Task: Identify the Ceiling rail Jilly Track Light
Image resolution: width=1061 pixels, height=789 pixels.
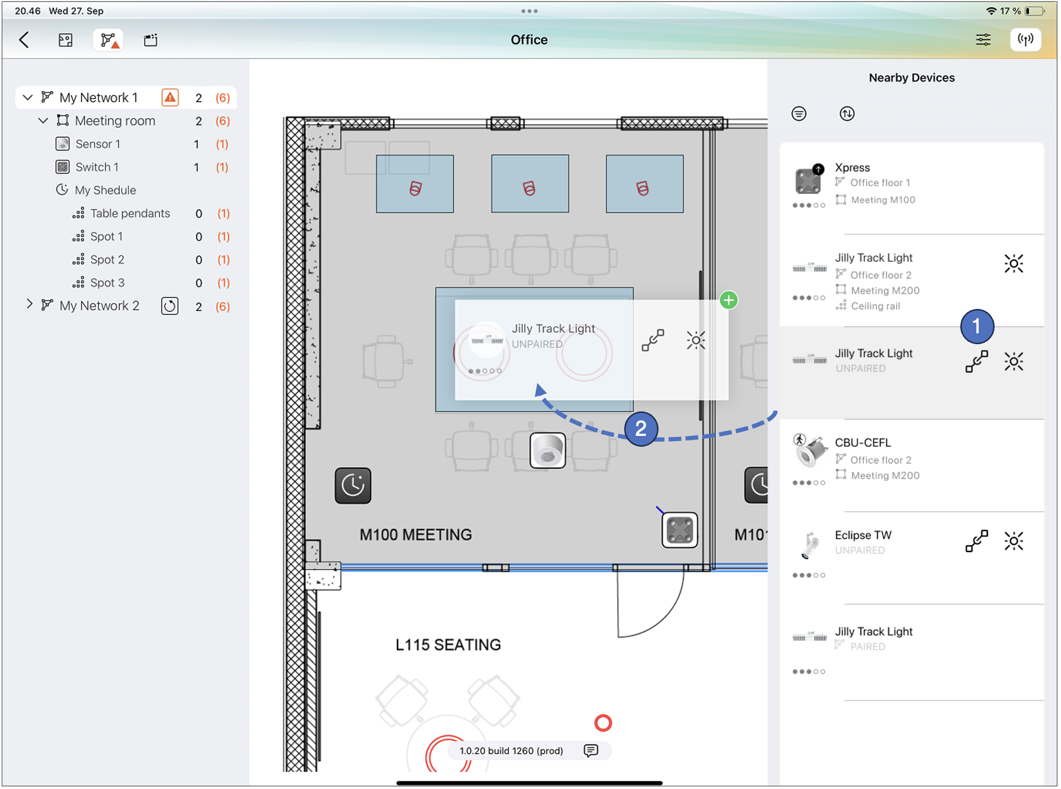Action: 1013,263
